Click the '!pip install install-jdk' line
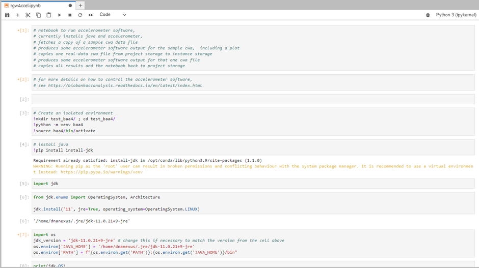This screenshot has height=268, width=479. click(x=63, y=151)
